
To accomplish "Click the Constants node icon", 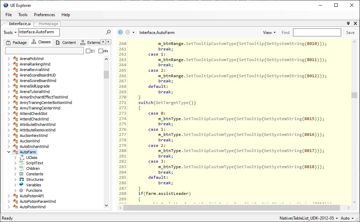I will click(x=22, y=174).
